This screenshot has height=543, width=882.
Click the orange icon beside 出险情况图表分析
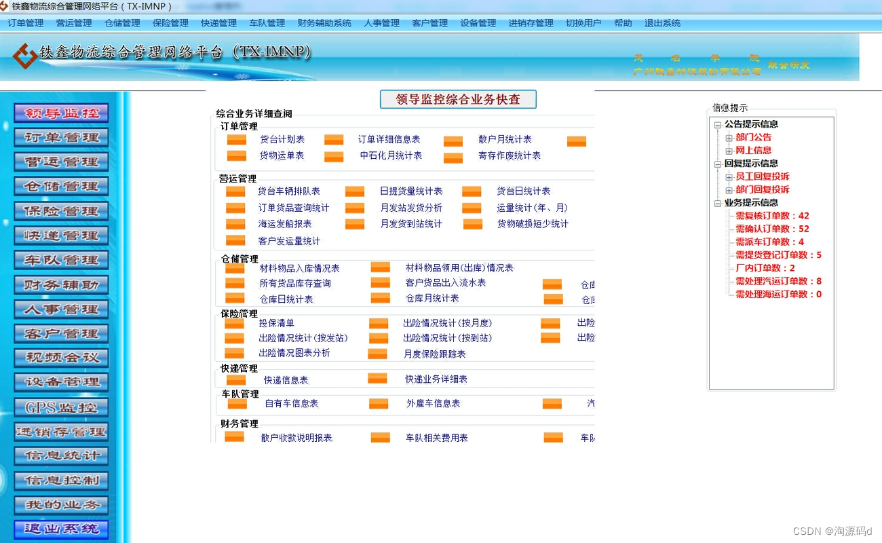tap(234, 353)
